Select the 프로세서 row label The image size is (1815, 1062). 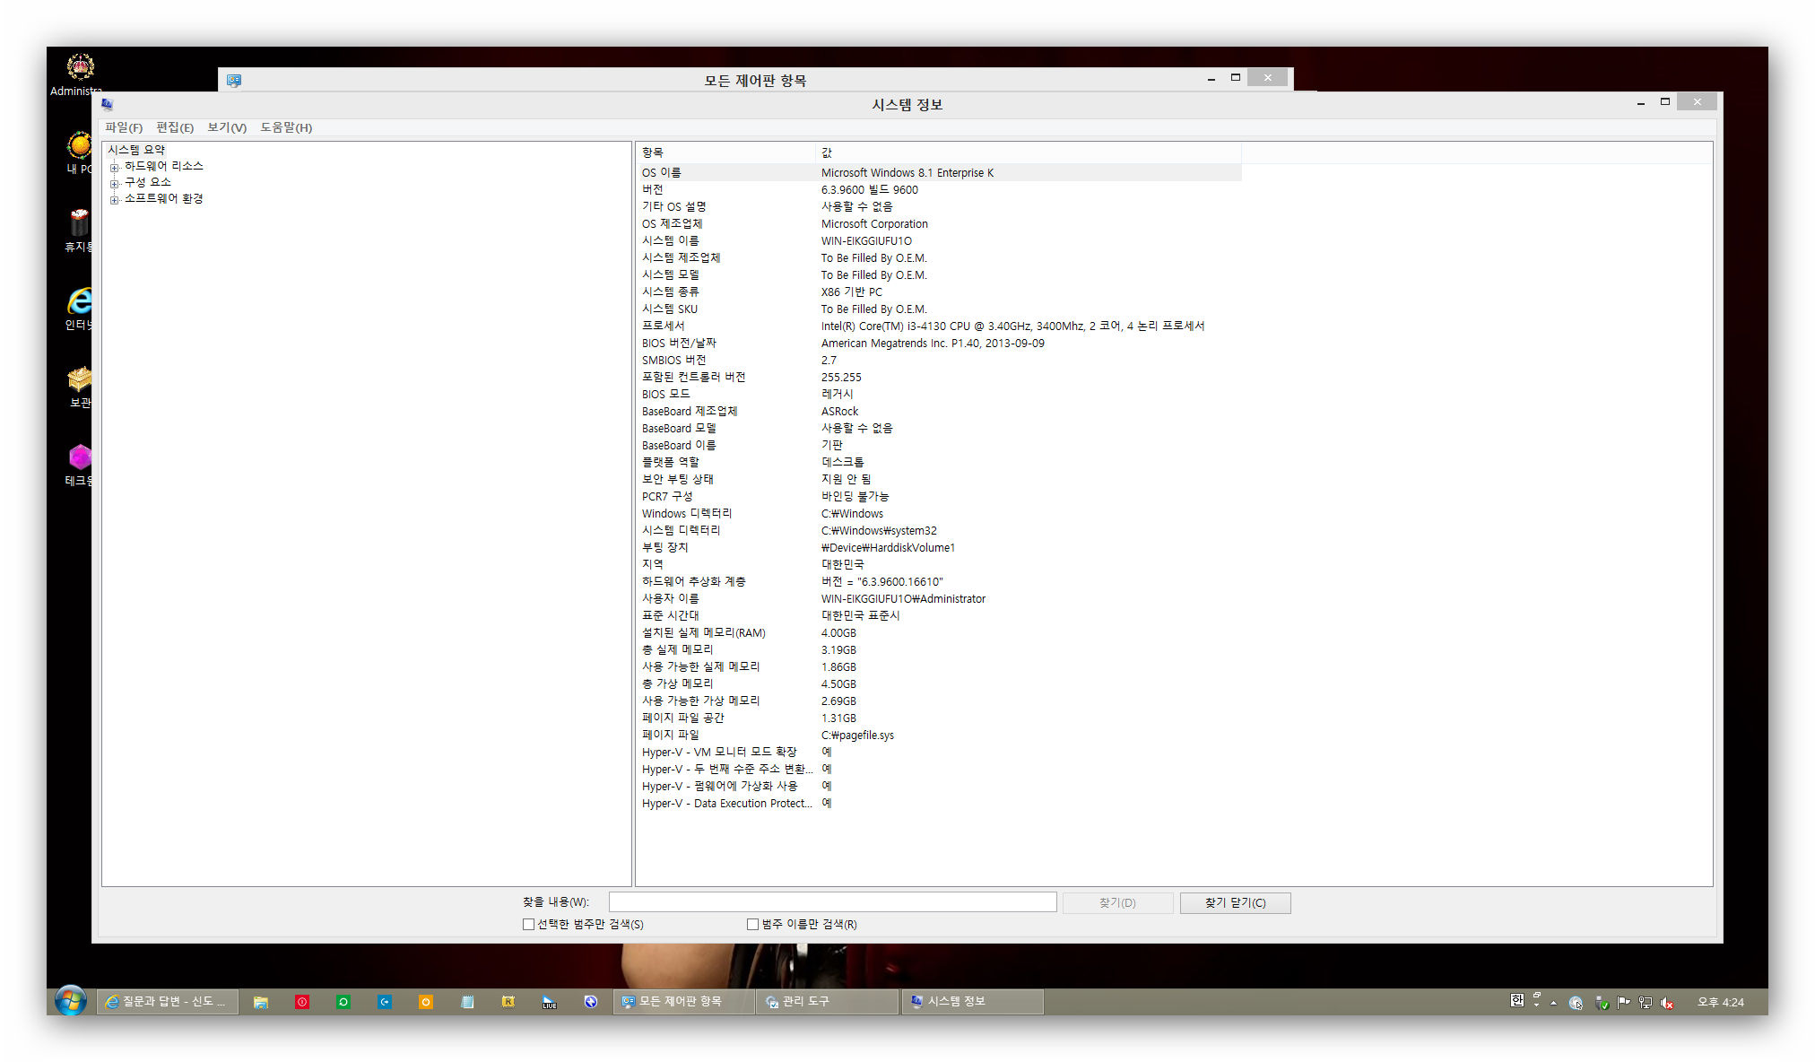pyautogui.click(x=663, y=326)
